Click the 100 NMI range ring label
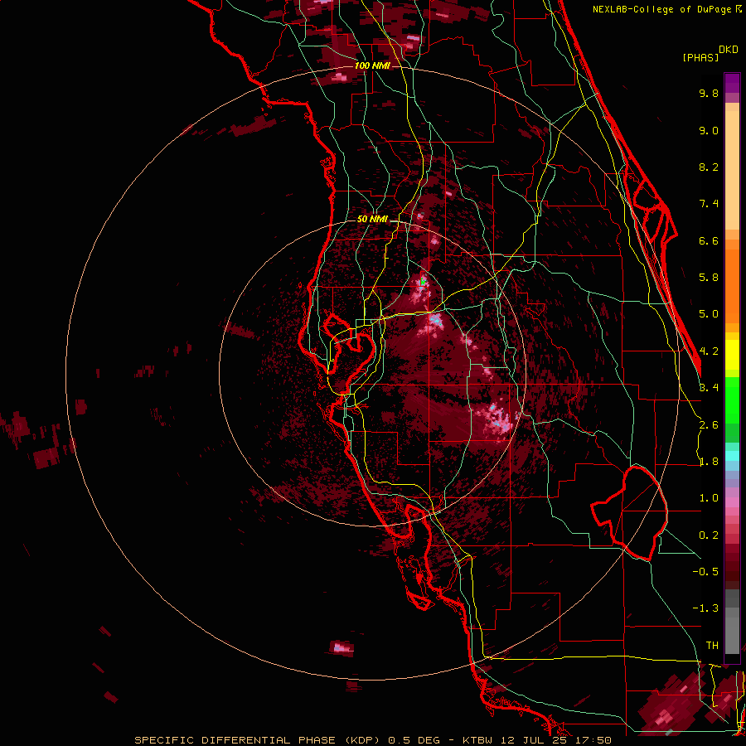746x746 pixels. [372, 65]
